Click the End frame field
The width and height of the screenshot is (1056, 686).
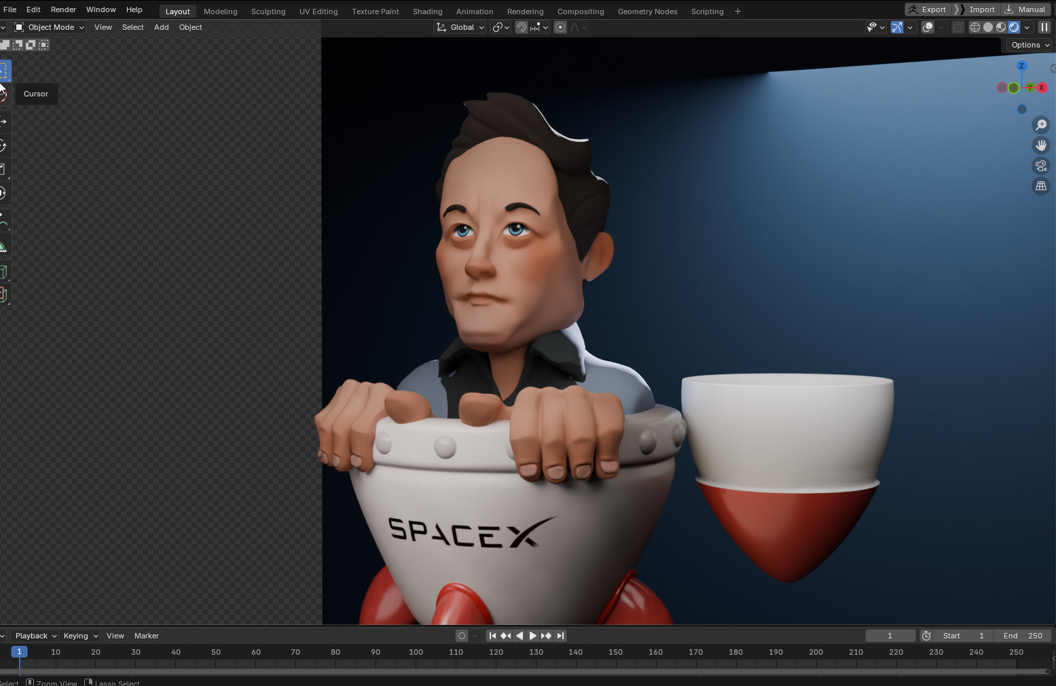pyautogui.click(x=1023, y=636)
